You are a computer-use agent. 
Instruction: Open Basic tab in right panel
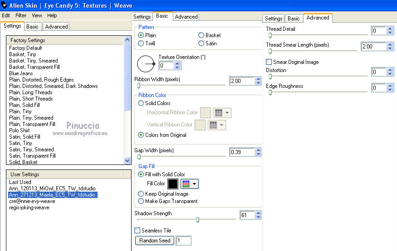tap(294, 19)
